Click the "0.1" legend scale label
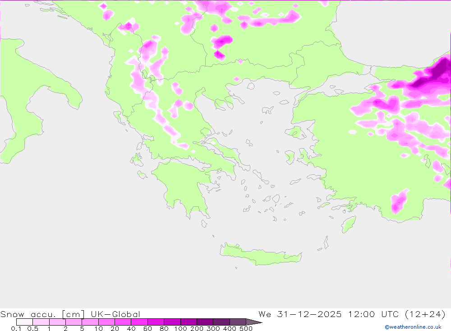This screenshot has width=451, height=331. point(16,328)
